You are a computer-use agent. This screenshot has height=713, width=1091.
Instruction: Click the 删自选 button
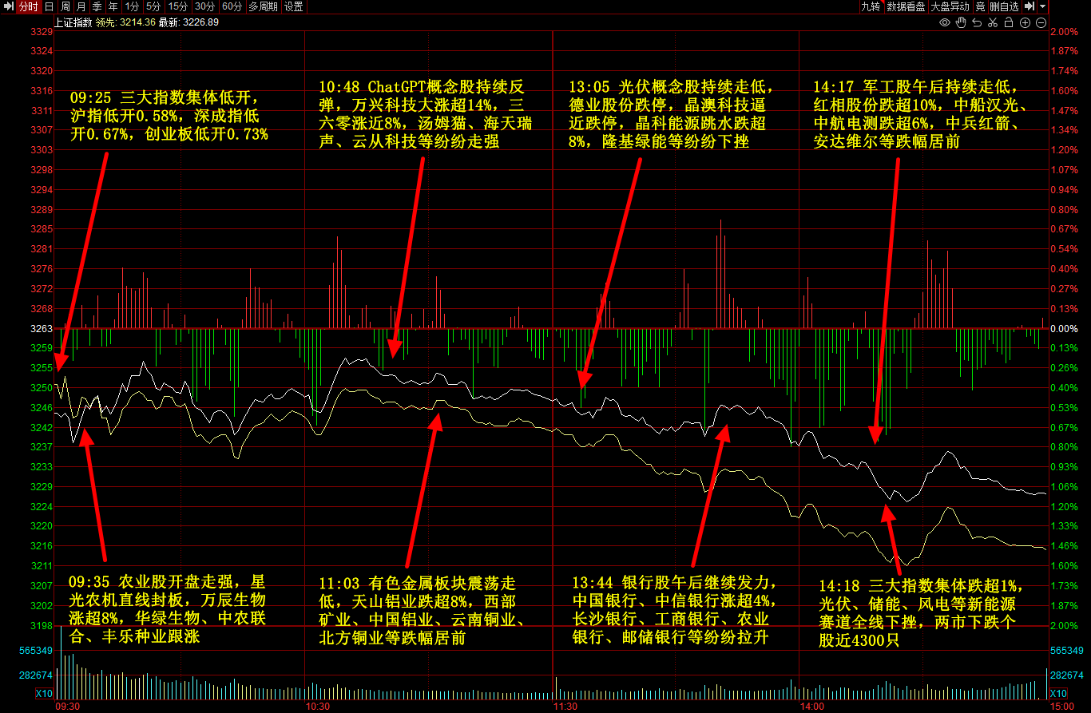[x=1004, y=6]
